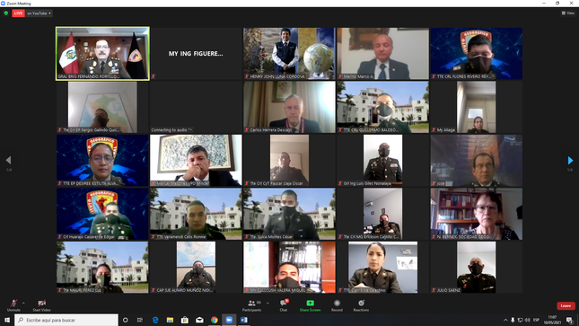Click the Record icon

pyautogui.click(x=337, y=305)
